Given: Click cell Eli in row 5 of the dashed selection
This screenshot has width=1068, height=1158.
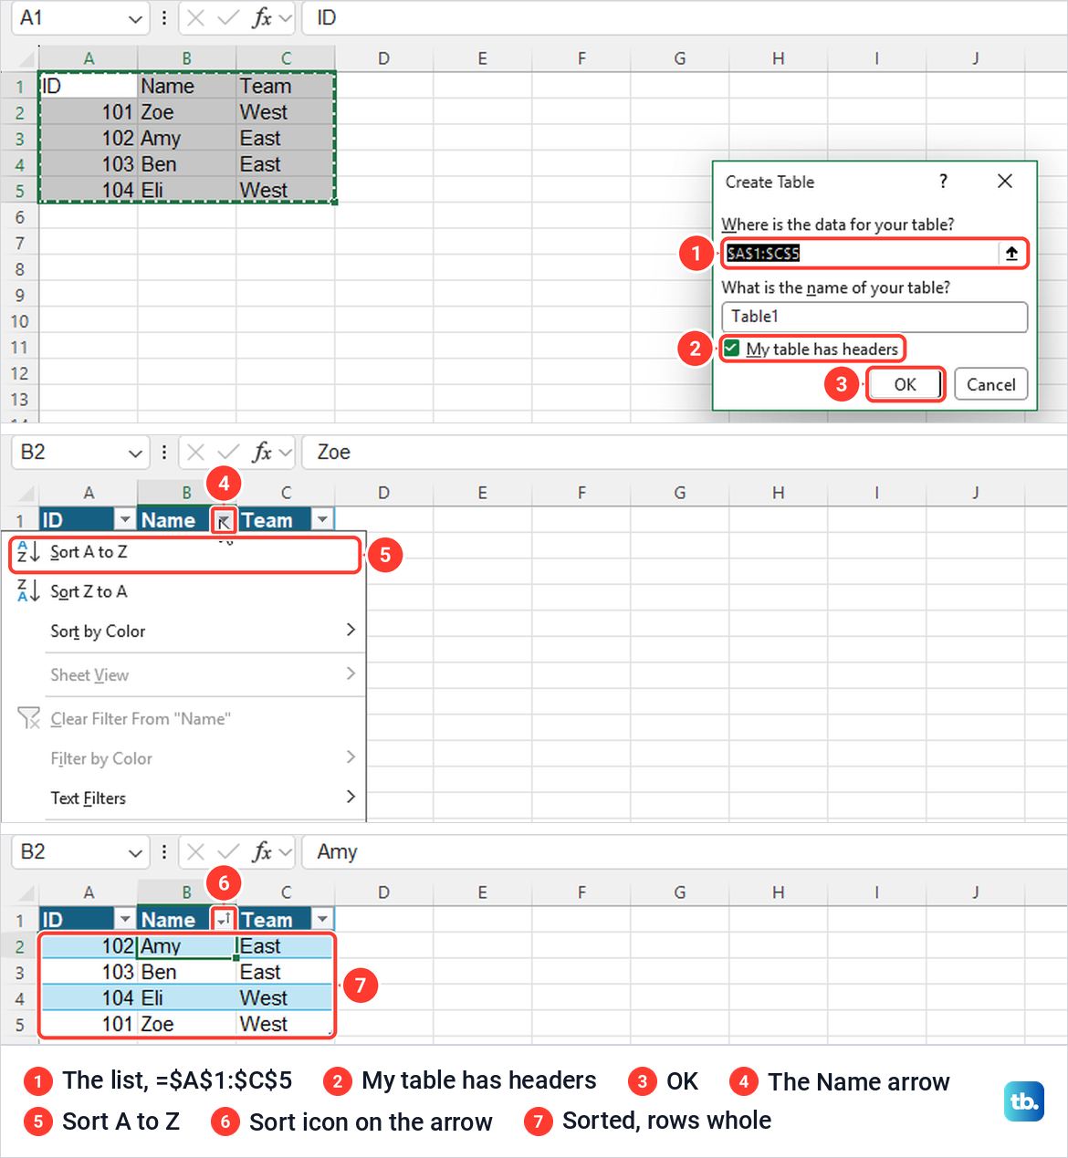Looking at the screenshot, I should click(187, 190).
